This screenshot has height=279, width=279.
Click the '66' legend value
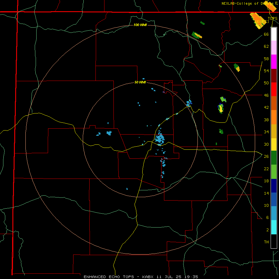[x=266, y=34]
